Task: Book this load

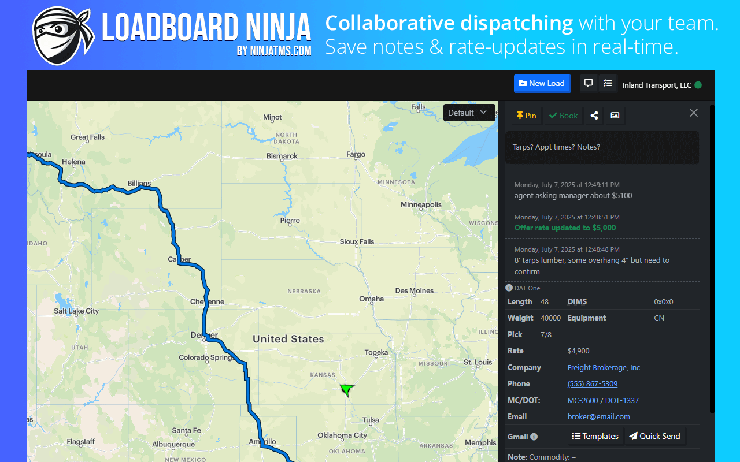Action: (564, 115)
